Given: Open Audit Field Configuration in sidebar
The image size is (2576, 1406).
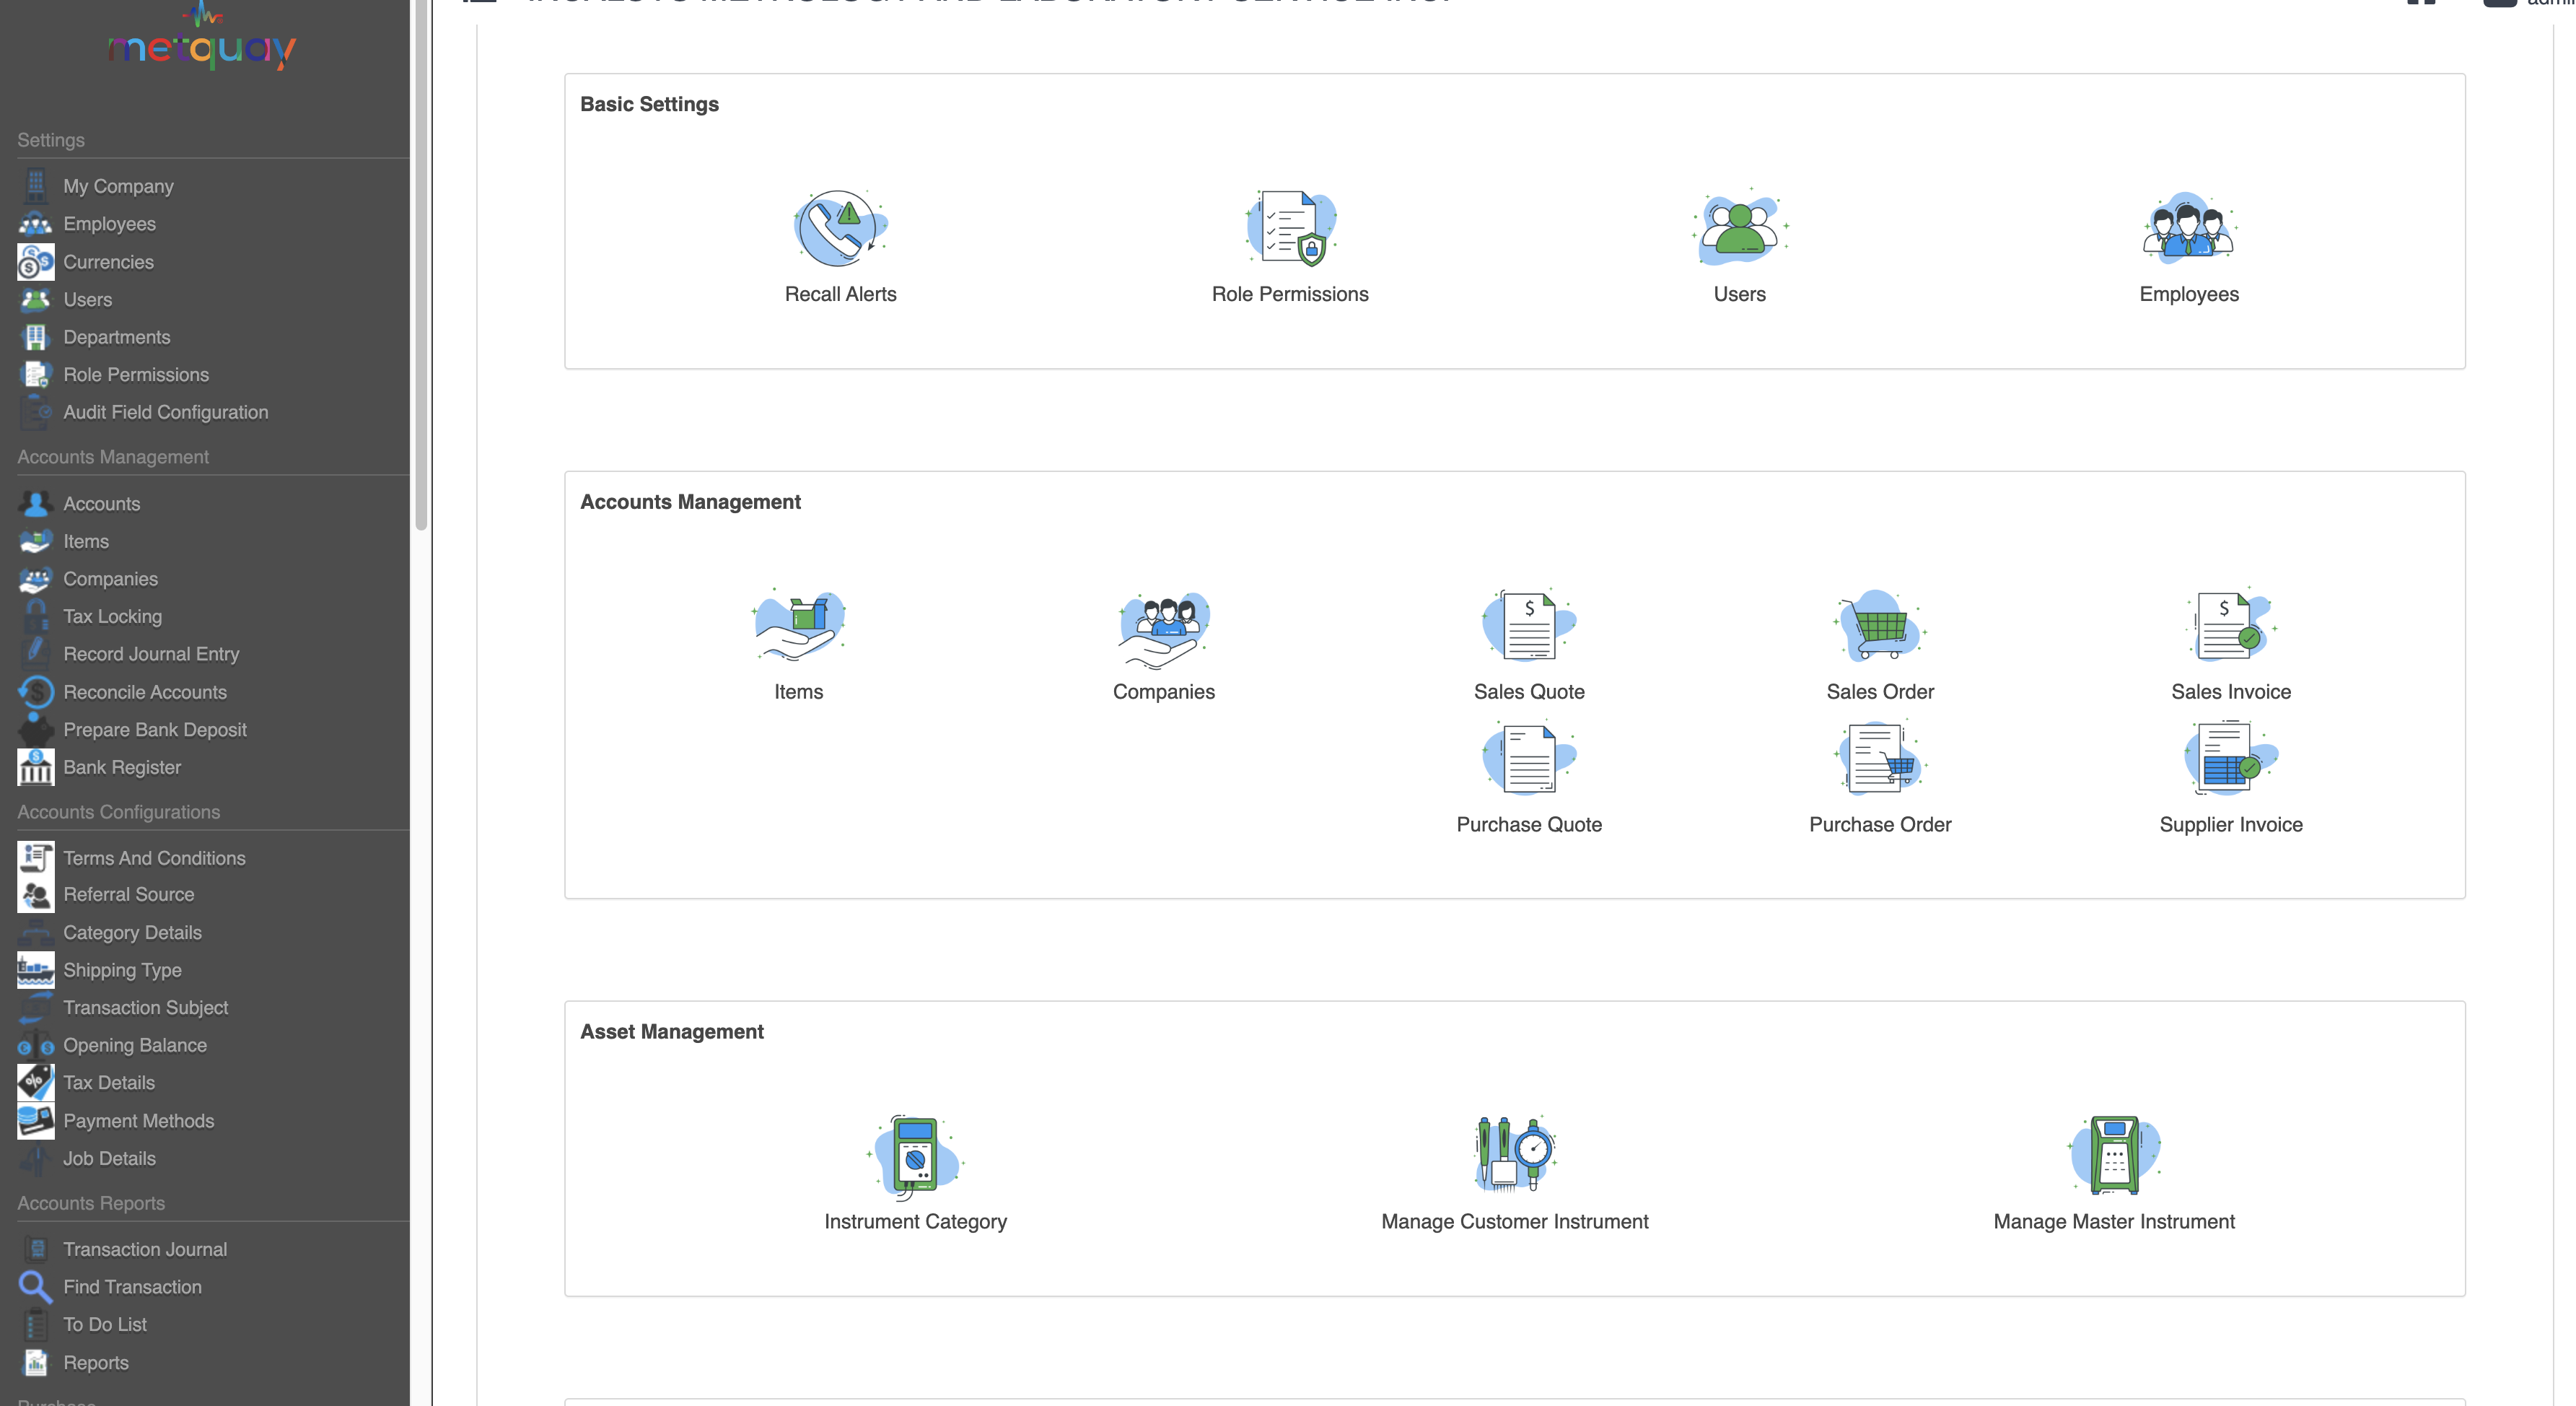Looking at the screenshot, I should click(x=165, y=412).
